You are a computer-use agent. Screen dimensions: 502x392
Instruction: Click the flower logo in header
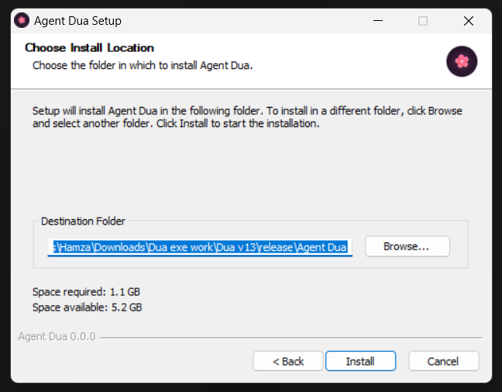coord(462,61)
